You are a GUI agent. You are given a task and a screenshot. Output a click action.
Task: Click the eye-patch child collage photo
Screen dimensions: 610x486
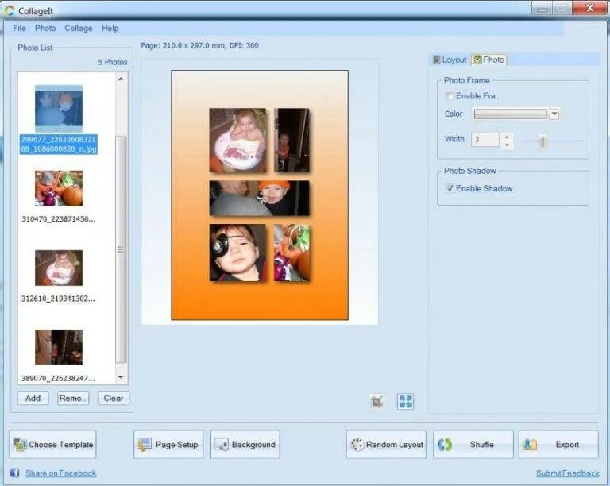(x=237, y=253)
